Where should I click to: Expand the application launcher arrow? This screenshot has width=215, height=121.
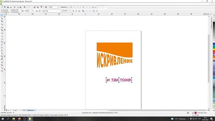pyautogui.click(x=44, y=7)
